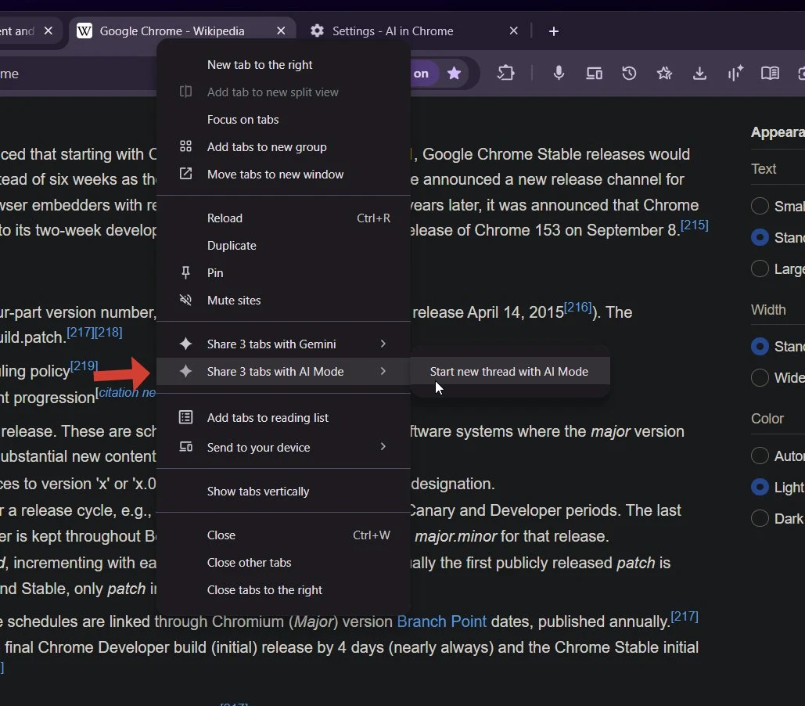Select Small text size radio button
Image resolution: width=805 pixels, height=706 pixels.
[x=760, y=206]
